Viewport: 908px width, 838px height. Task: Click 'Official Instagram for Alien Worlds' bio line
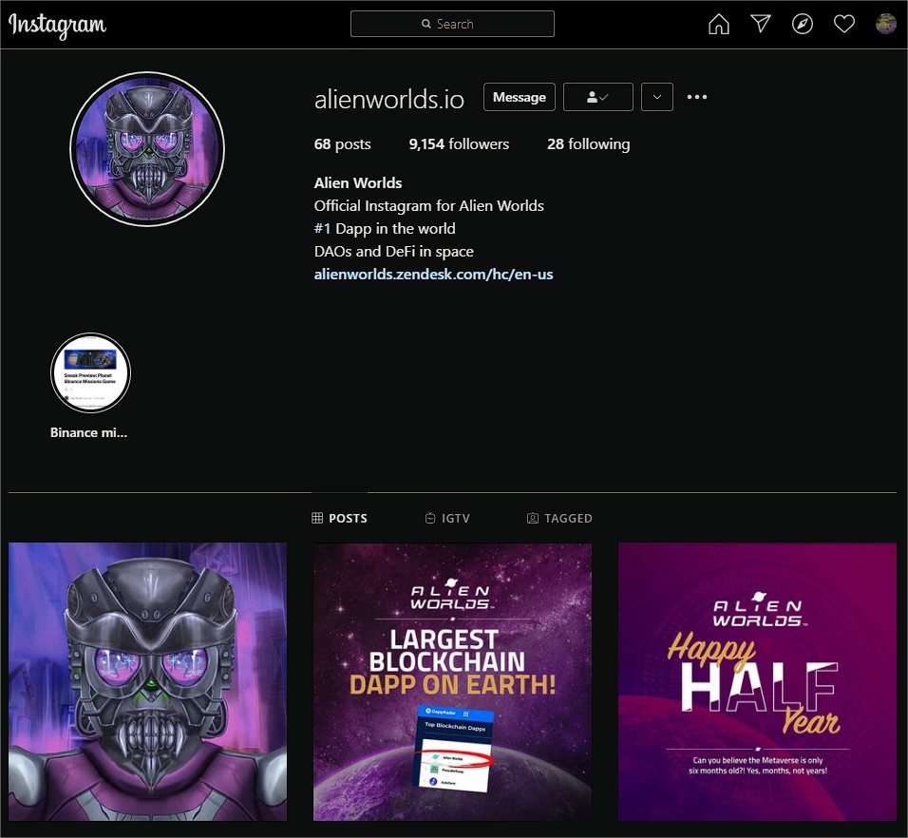(x=429, y=205)
